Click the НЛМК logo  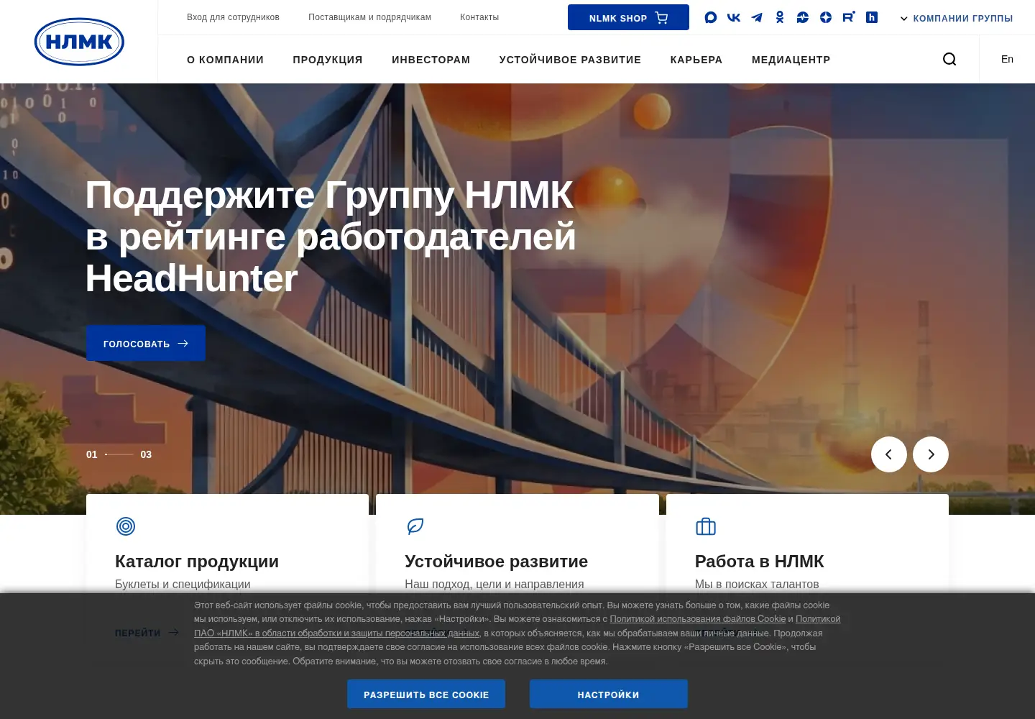click(79, 42)
